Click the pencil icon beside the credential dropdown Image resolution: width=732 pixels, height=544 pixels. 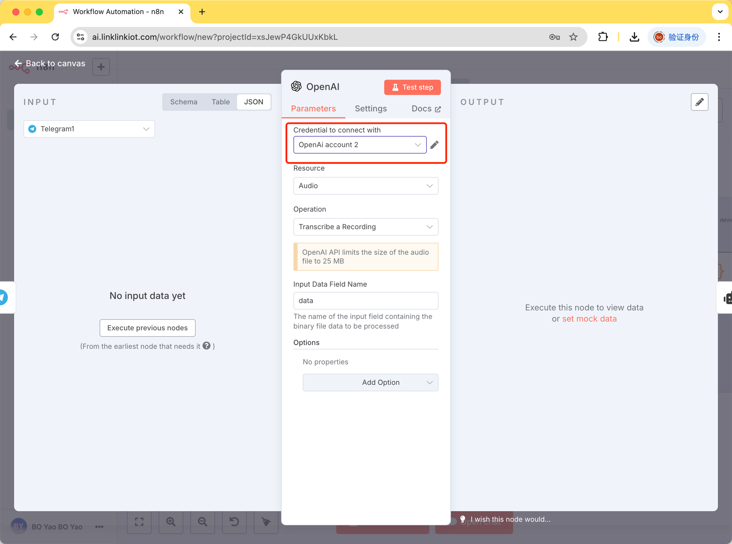click(x=434, y=145)
